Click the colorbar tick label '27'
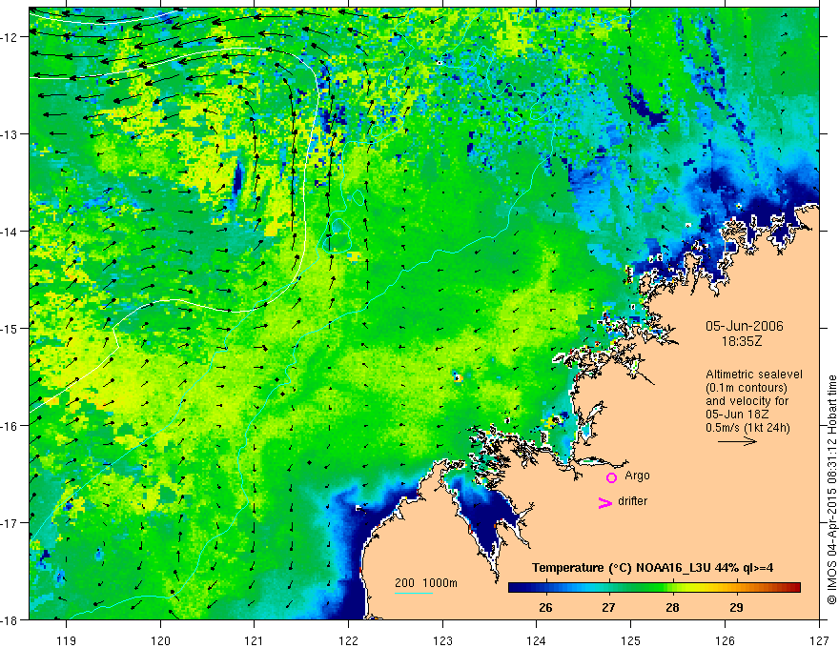The height and width of the screenshot is (648, 839). click(x=608, y=608)
